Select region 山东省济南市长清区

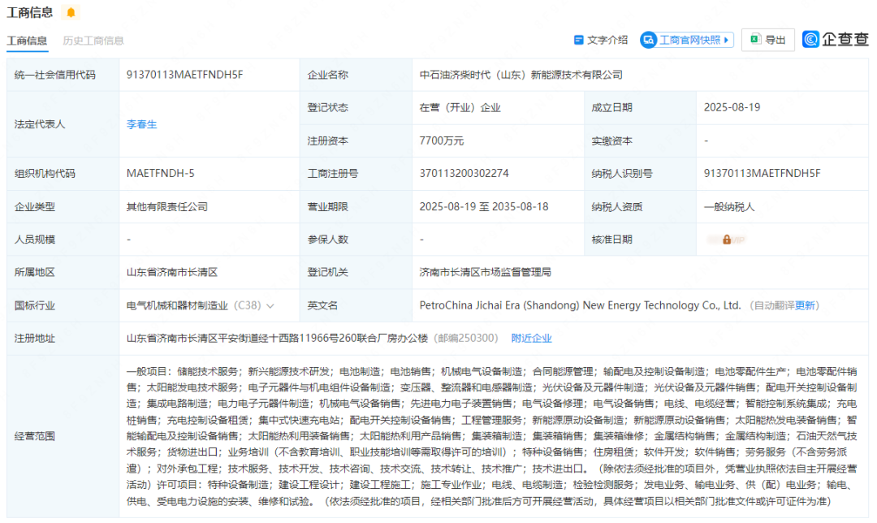171,272
